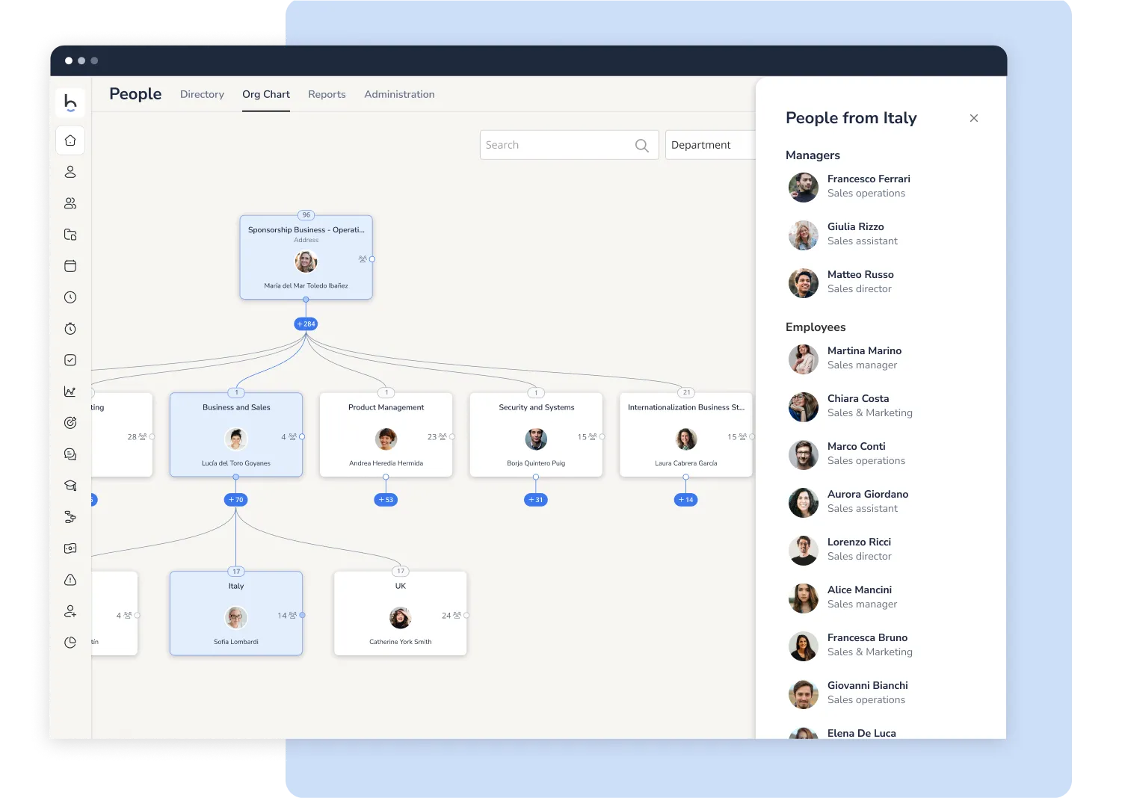This screenshot has width=1122, height=798.
Task: Switch to the Directory tab
Action: pyautogui.click(x=202, y=95)
